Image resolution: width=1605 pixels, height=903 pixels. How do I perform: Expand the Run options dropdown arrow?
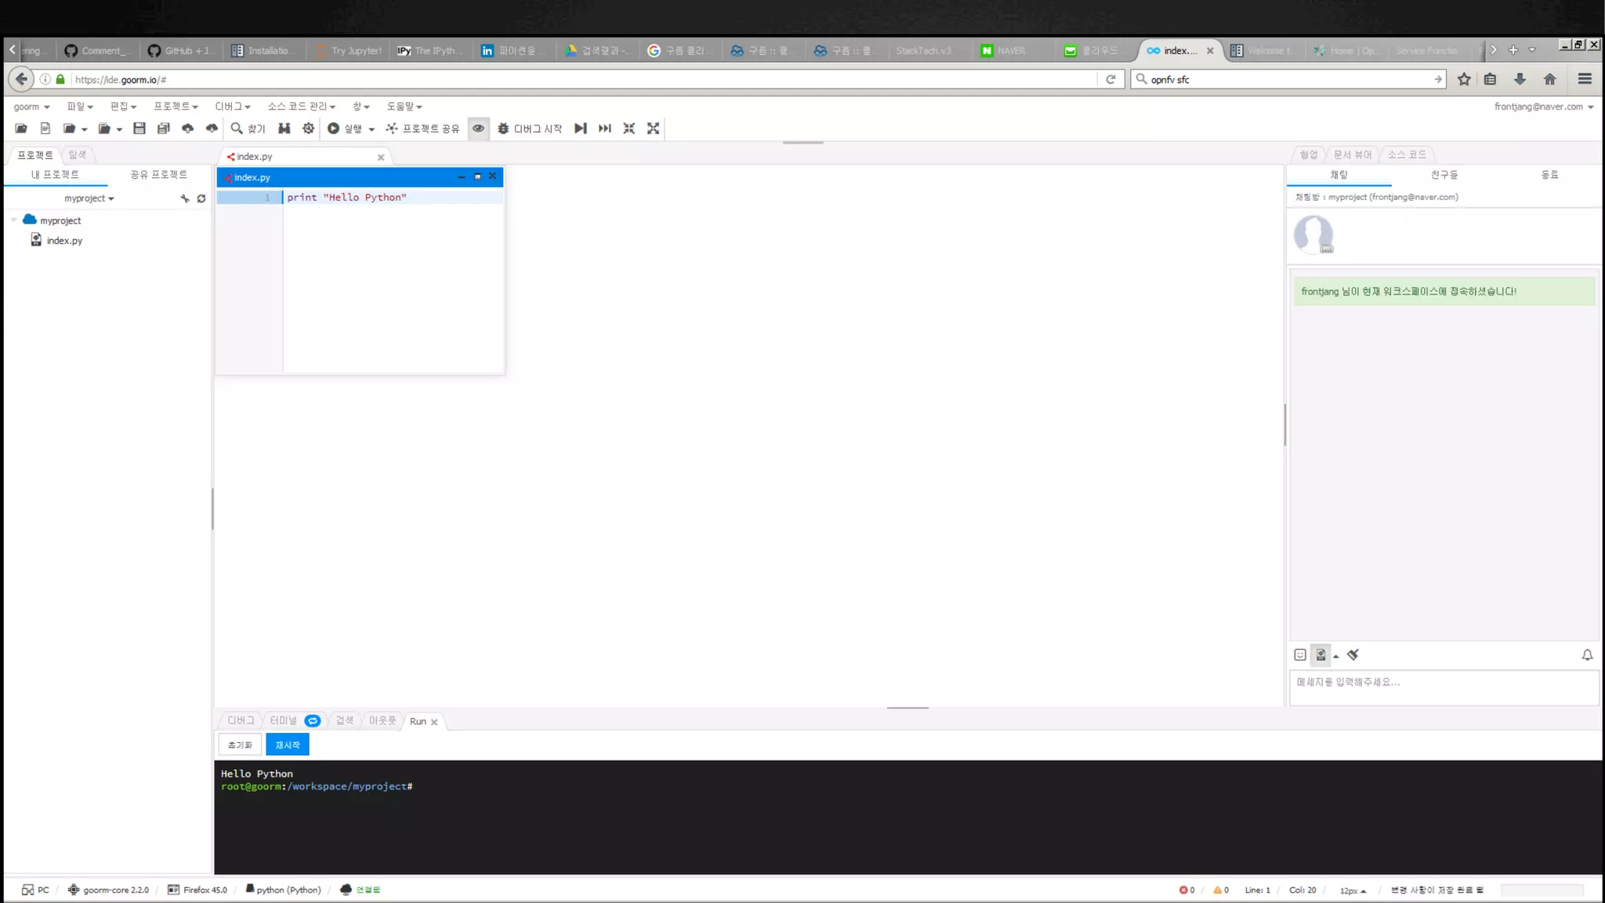[x=371, y=129]
